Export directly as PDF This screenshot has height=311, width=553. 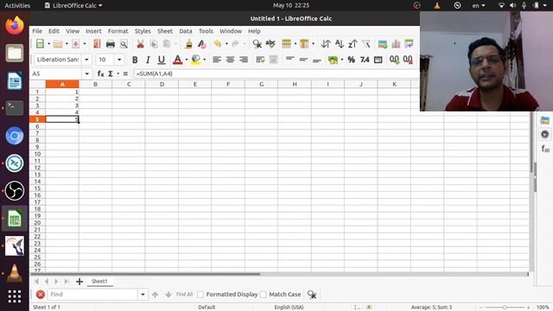coord(97,44)
